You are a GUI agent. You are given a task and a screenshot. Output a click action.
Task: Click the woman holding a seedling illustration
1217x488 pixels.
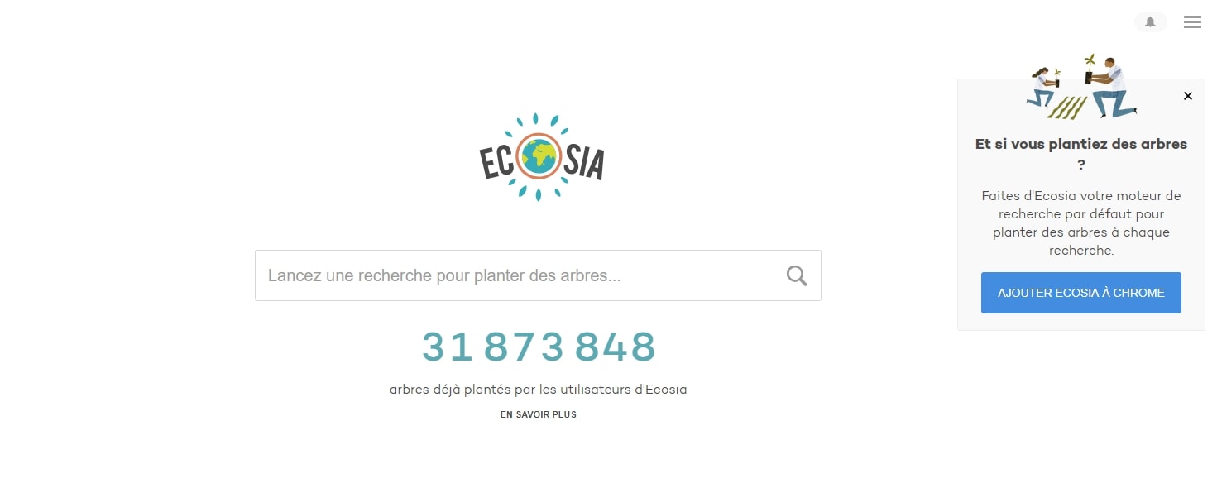(1041, 88)
